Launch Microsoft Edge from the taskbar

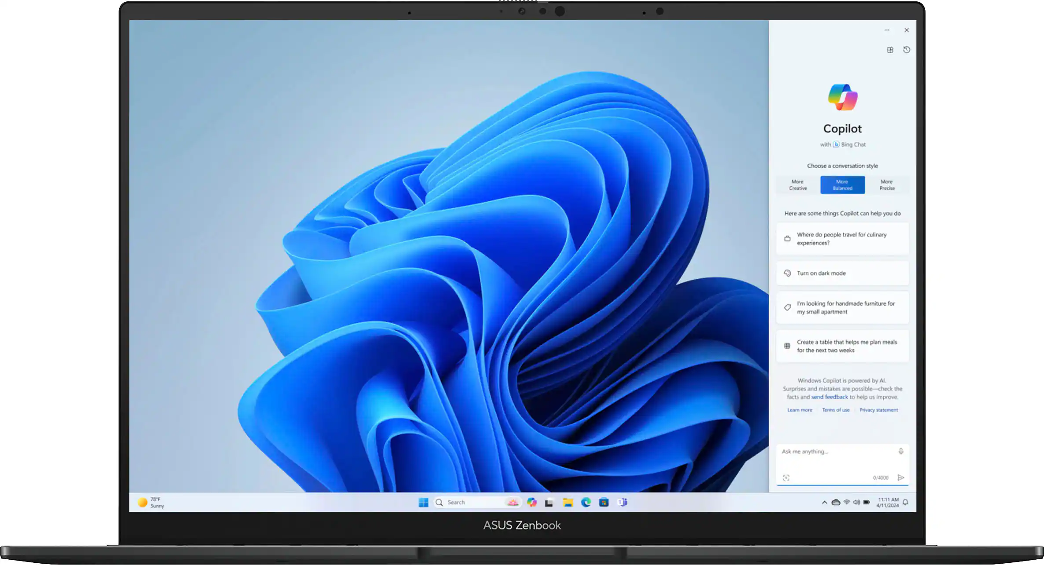point(586,502)
